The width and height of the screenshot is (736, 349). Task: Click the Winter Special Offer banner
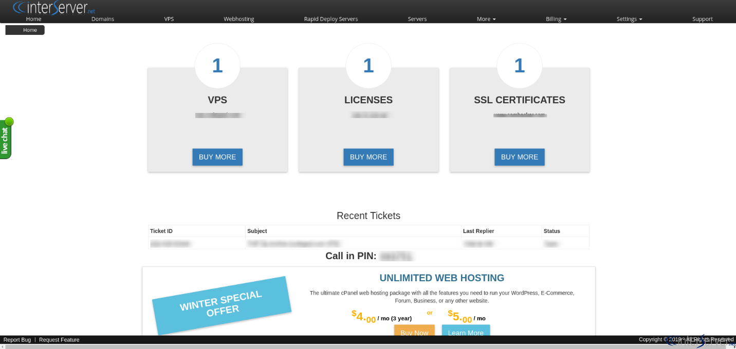click(222, 305)
